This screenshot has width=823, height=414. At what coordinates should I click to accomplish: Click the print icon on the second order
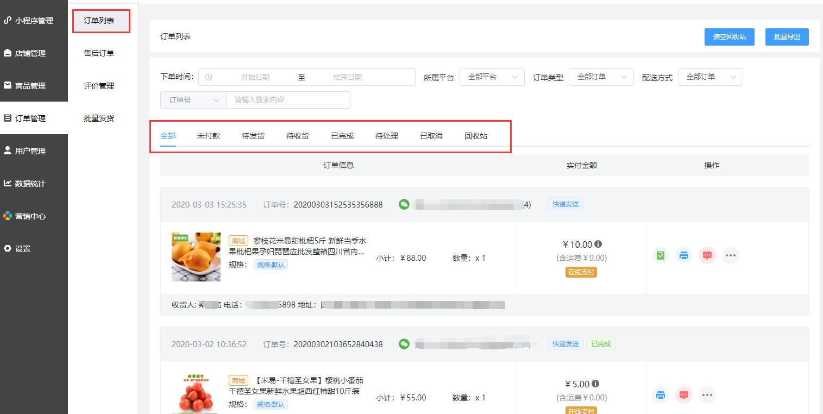coord(660,395)
